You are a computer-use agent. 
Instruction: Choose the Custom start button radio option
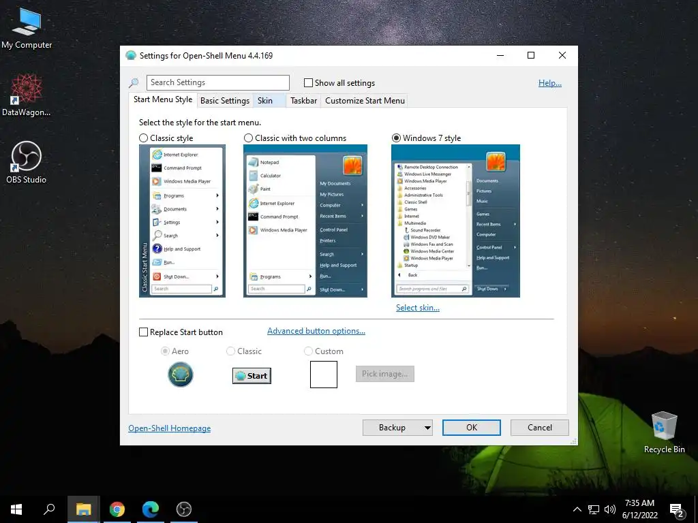pos(308,351)
